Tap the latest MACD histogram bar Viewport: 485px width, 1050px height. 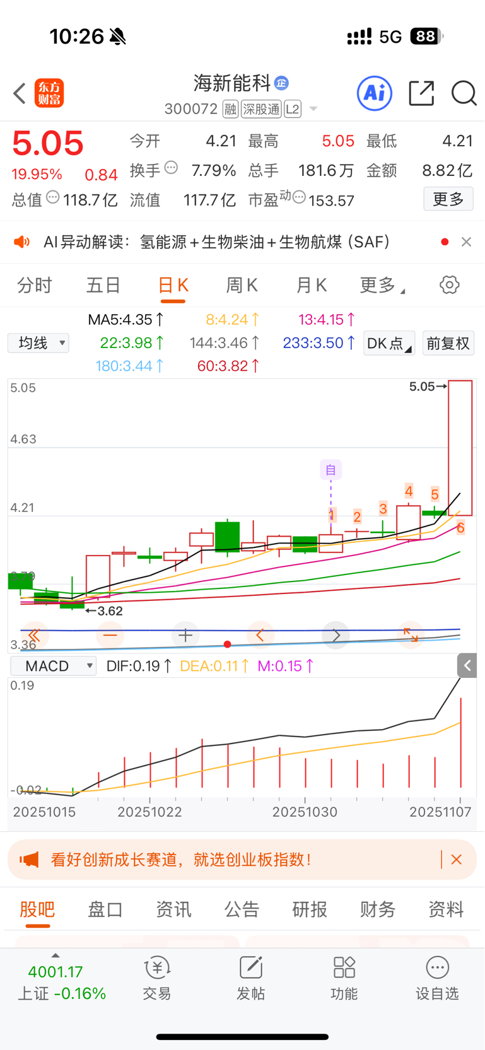pos(461,742)
